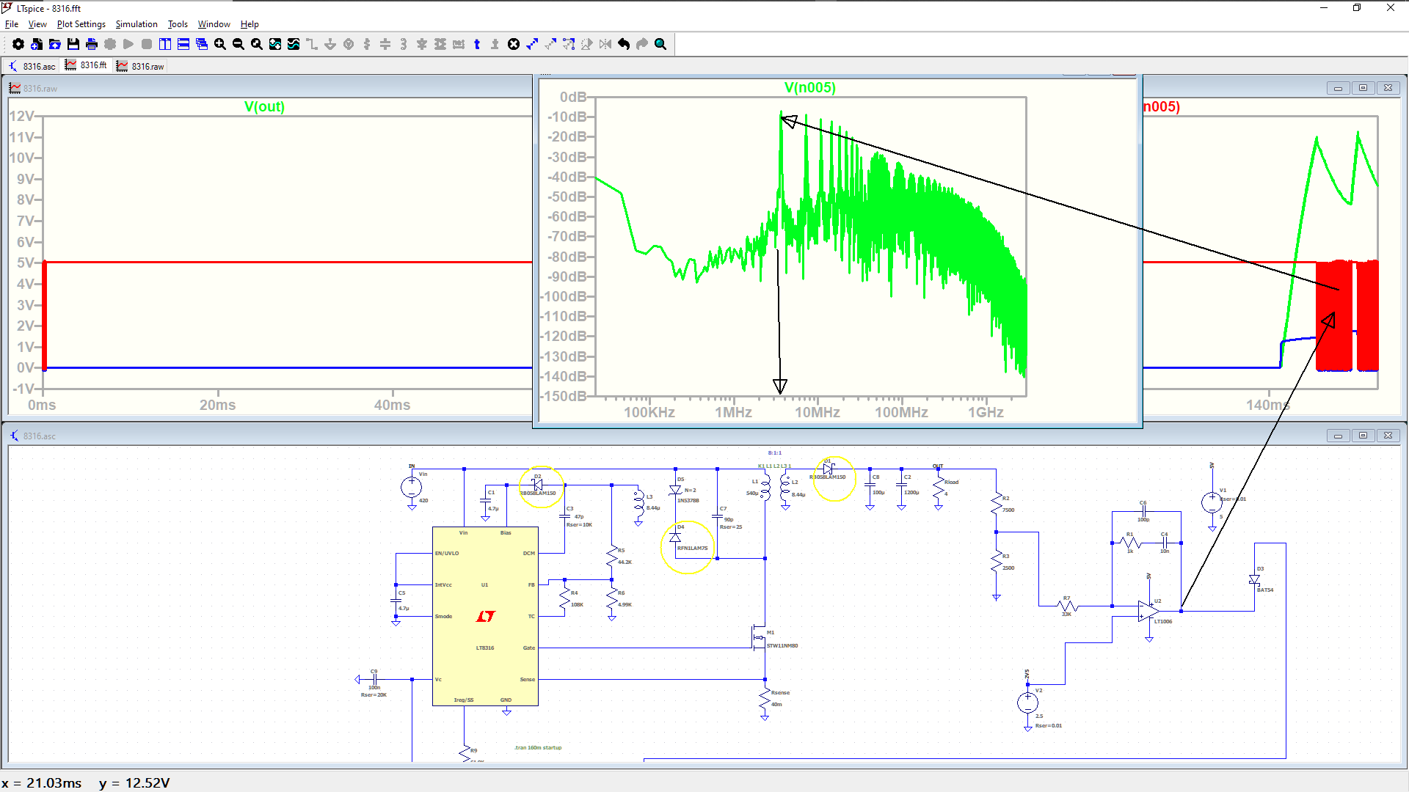
Task: Click the Vin voltage source symbol
Action: (x=411, y=487)
